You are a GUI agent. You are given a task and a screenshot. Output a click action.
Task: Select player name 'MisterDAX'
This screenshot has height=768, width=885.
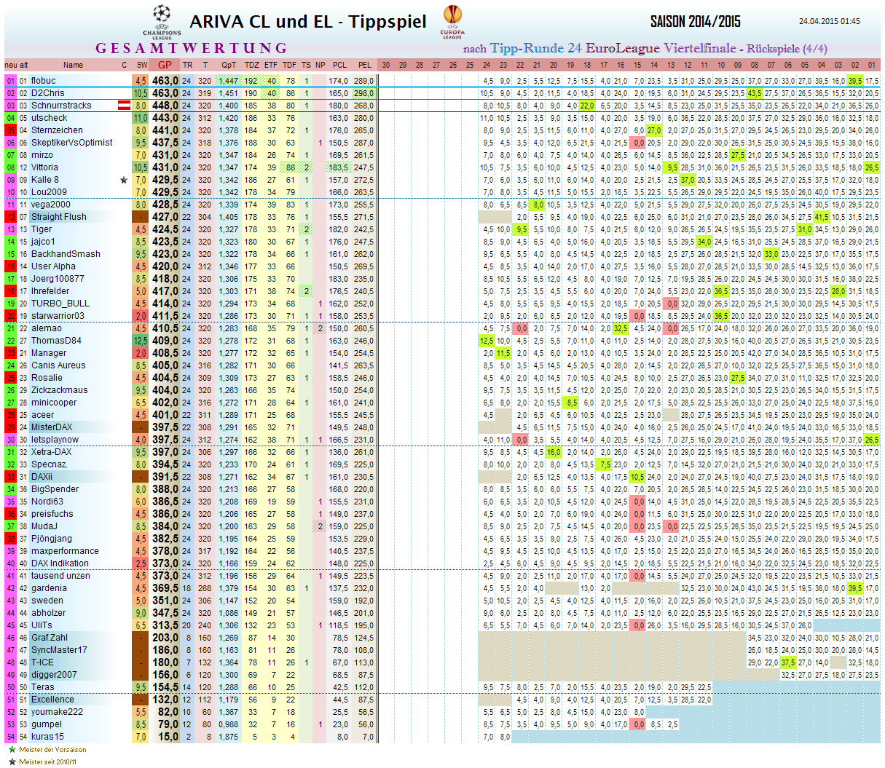[x=52, y=427]
